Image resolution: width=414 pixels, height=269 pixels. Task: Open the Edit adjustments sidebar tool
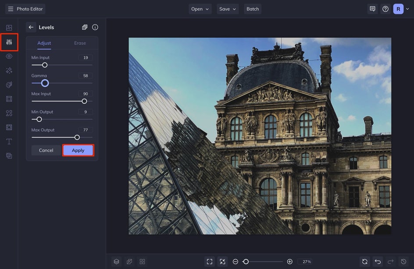pyautogui.click(x=9, y=42)
